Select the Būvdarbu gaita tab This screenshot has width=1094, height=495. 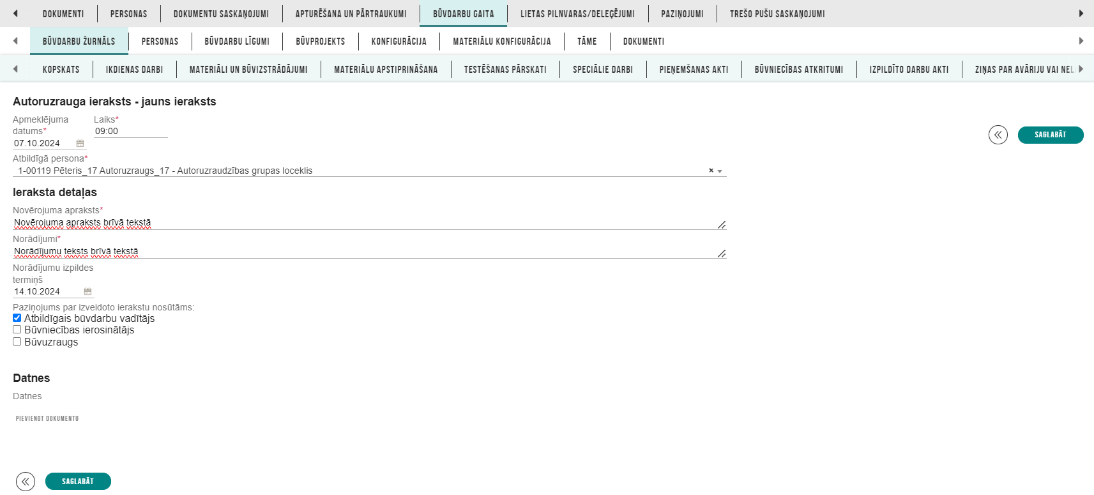[x=464, y=13]
